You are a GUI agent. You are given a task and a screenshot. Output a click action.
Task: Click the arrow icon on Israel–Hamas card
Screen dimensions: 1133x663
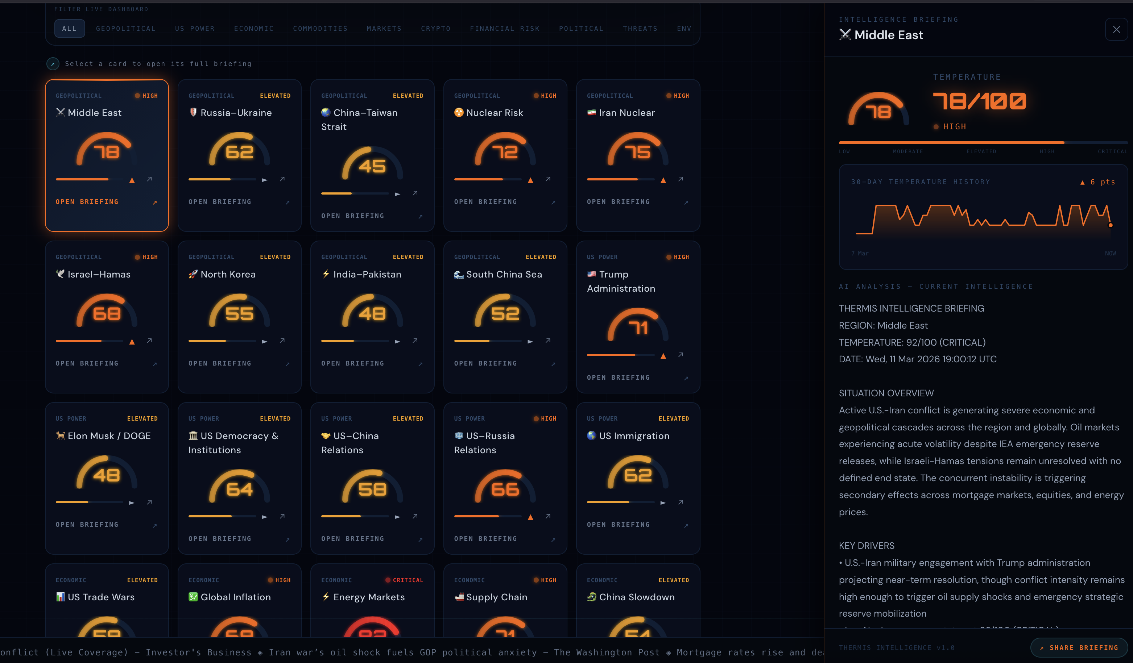tap(149, 341)
